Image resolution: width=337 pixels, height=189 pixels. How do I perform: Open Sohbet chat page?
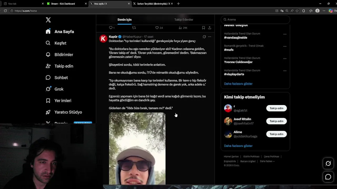click(57, 78)
